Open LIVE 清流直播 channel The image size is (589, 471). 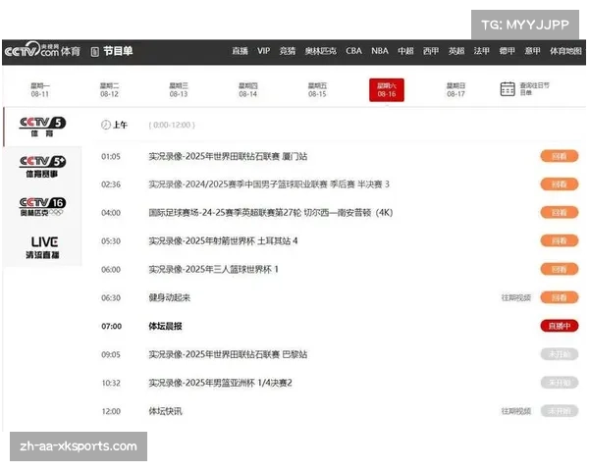click(42, 247)
